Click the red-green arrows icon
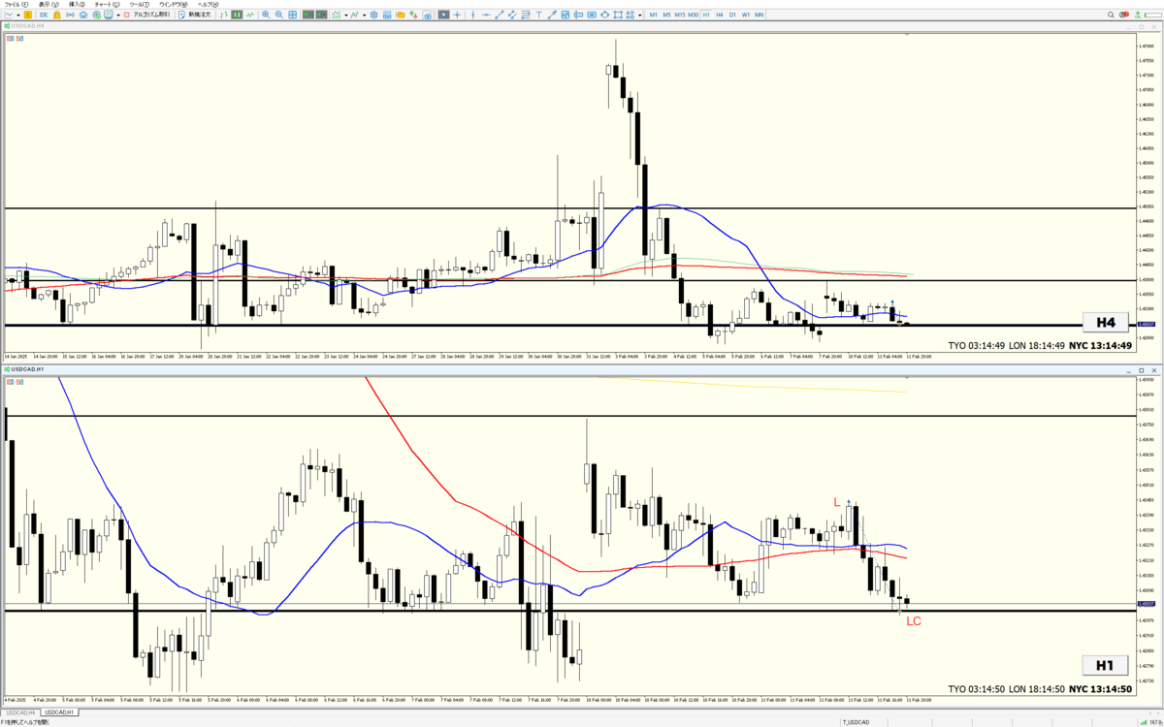The width and height of the screenshot is (1164, 727). (413, 15)
